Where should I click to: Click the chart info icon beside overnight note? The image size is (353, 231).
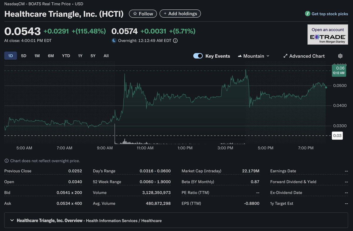point(6,161)
